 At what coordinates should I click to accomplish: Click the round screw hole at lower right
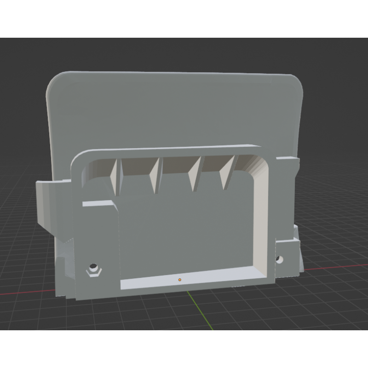[280, 259]
